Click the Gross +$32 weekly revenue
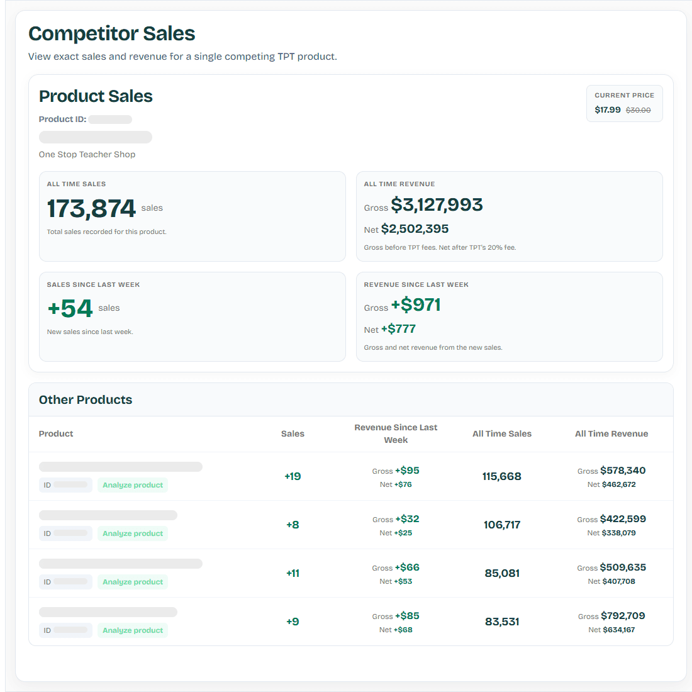This screenshot has width=692, height=692. click(396, 519)
